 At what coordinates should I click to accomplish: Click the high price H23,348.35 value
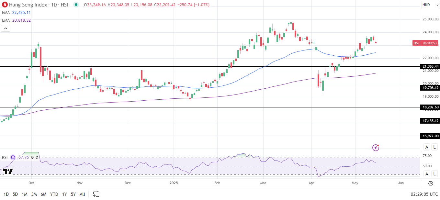118,5
